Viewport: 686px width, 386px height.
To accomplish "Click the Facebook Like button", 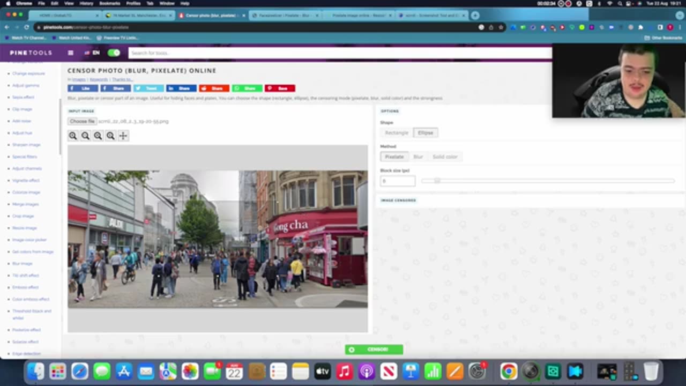I will point(83,88).
